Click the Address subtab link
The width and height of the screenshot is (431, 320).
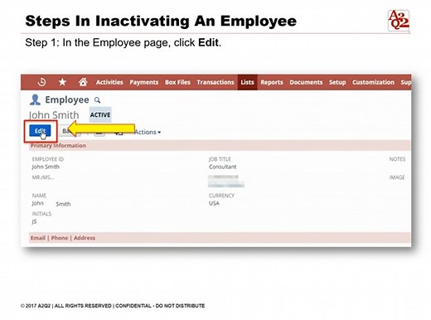[85, 238]
